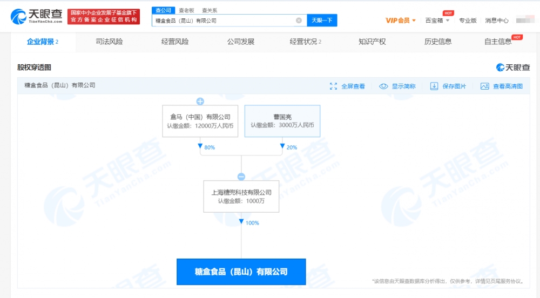Screen dimensions: 540x298
Task: Click the 曹国亮 shareholder box
Action: pos(282,121)
